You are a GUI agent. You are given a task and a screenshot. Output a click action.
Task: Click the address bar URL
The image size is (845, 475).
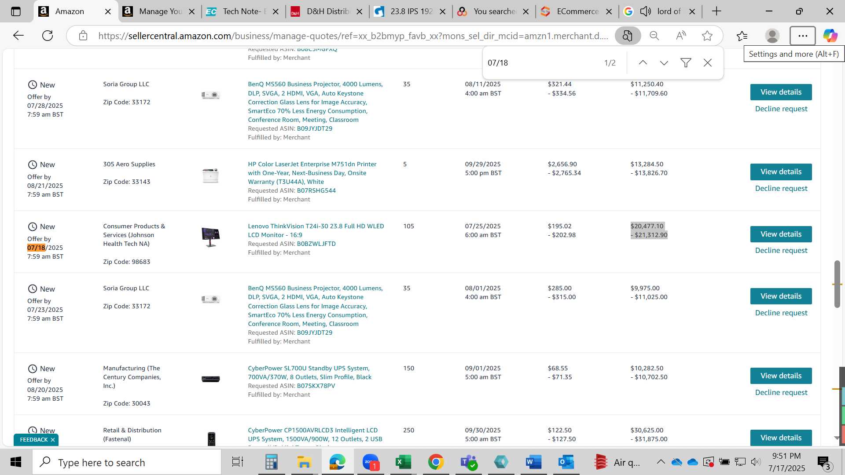353,36
